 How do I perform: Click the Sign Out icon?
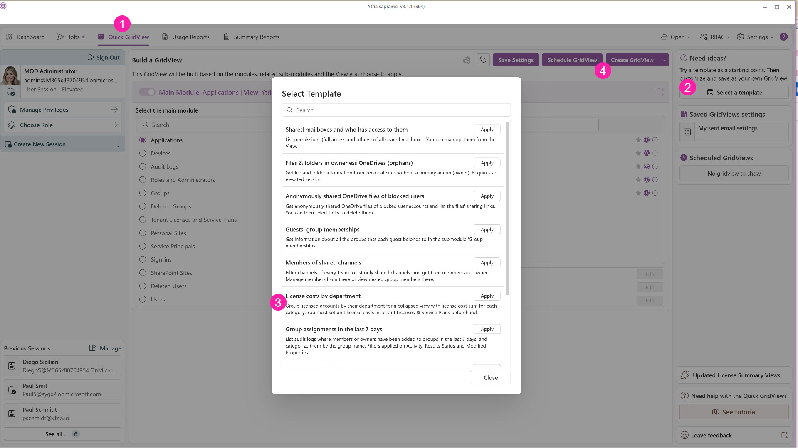(x=91, y=58)
